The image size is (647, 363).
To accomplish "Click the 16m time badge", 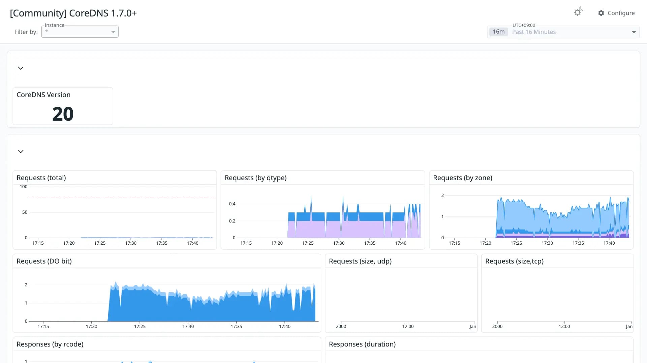I will tap(498, 32).
